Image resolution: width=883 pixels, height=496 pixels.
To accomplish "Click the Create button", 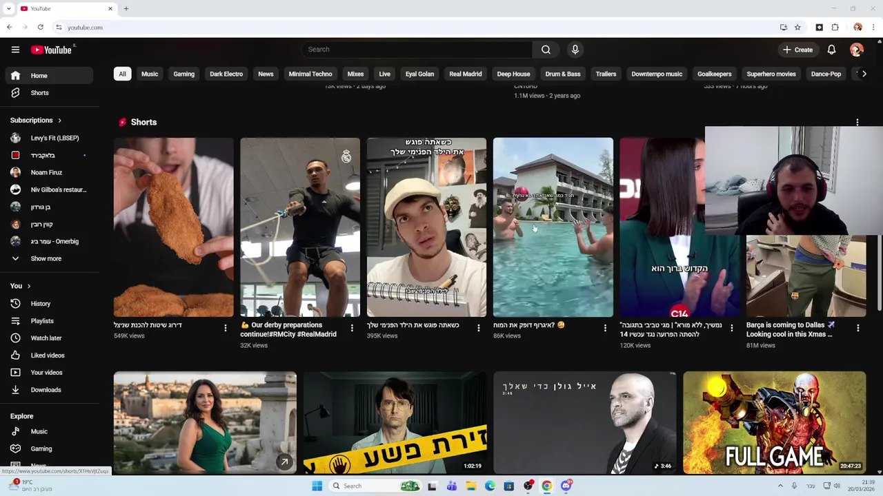I will point(798,50).
